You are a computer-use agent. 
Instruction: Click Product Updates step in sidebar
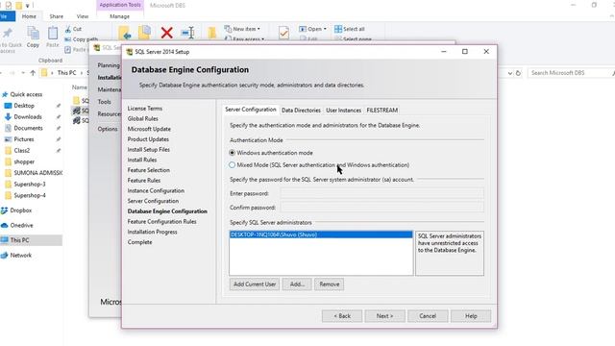[x=148, y=138]
